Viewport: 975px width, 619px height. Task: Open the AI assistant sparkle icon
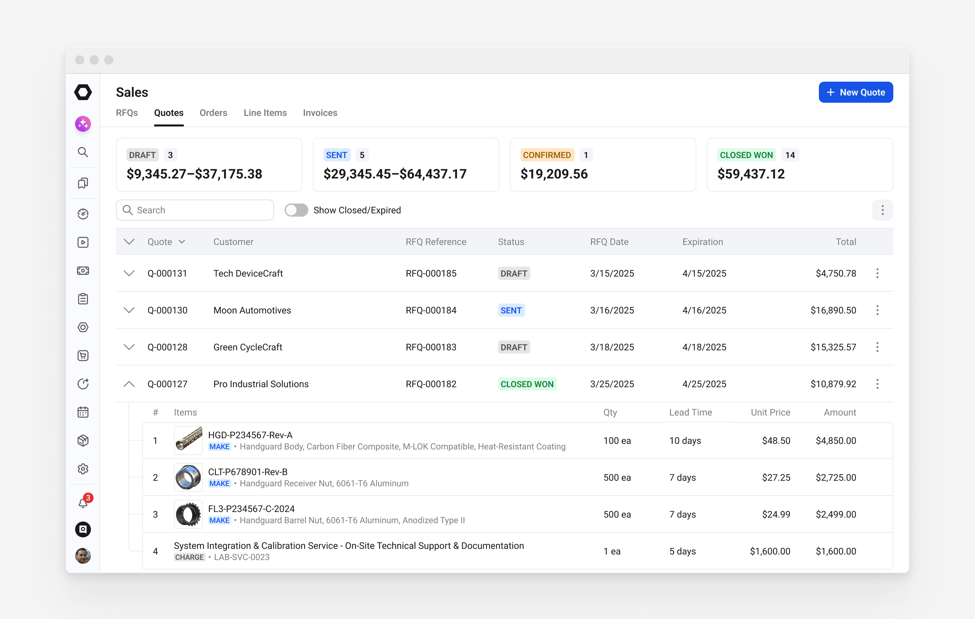tap(83, 123)
